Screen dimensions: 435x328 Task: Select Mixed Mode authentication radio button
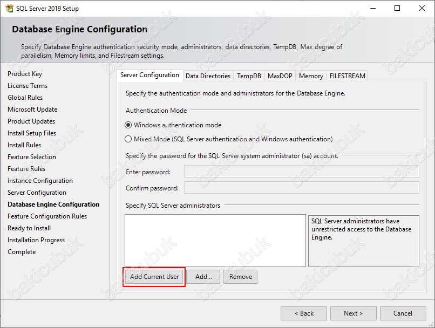(128, 139)
